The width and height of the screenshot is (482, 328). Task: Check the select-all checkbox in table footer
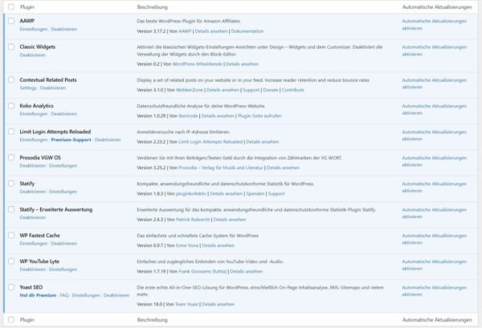click(x=11, y=320)
